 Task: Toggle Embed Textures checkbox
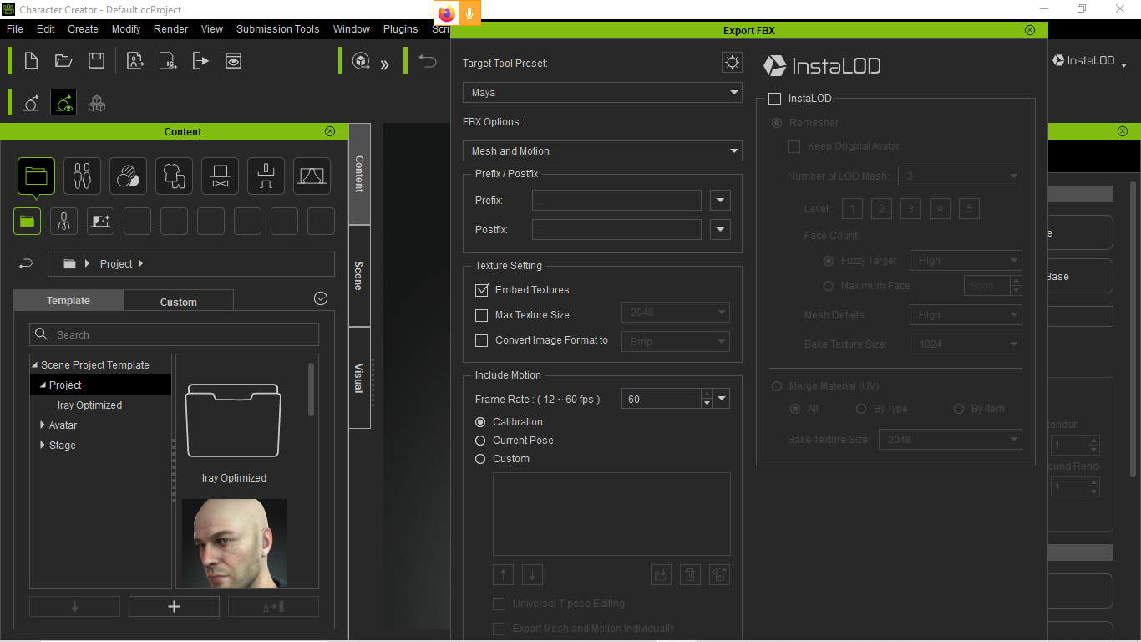coord(481,290)
